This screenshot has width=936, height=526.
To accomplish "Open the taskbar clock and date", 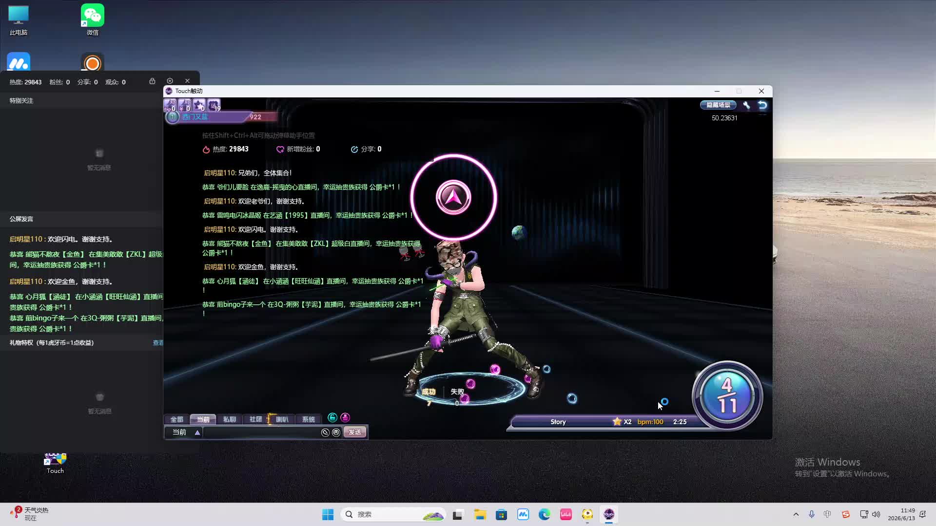I will [x=901, y=514].
